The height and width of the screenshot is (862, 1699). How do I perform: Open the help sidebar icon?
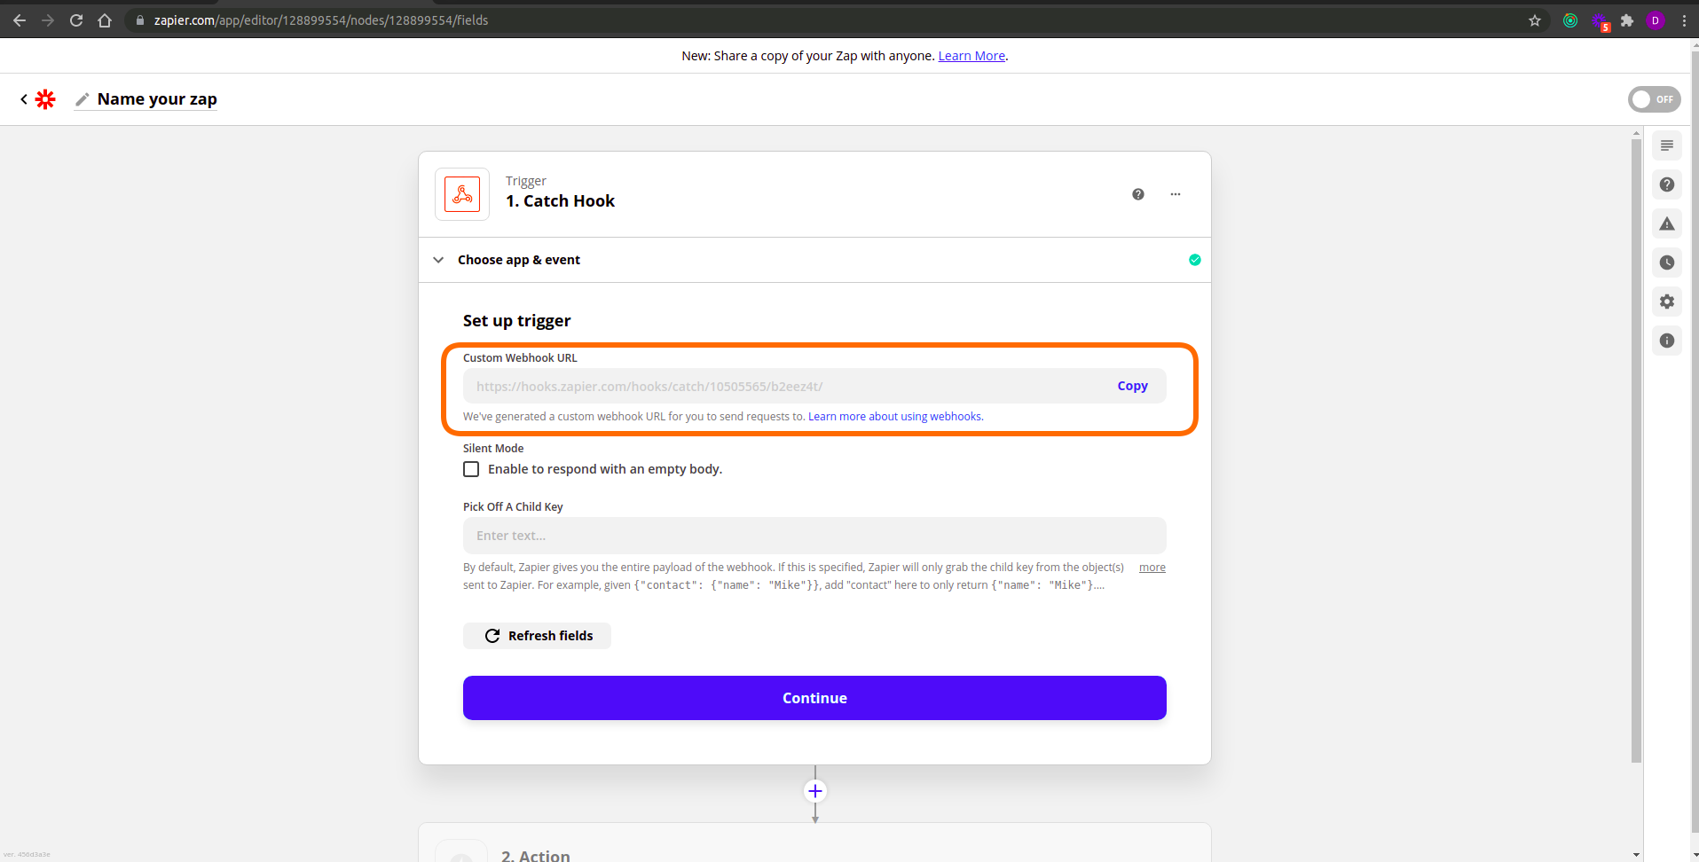[x=1667, y=184]
